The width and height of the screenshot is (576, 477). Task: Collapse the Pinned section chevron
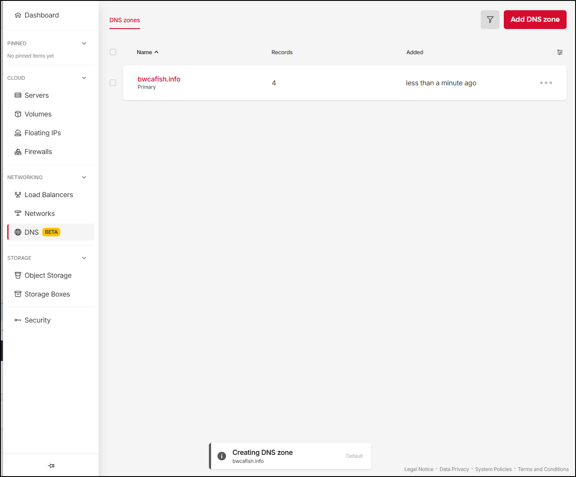[x=84, y=44]
